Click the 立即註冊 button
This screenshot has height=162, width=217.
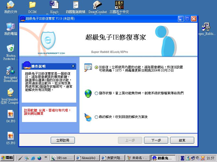[63, 140]
